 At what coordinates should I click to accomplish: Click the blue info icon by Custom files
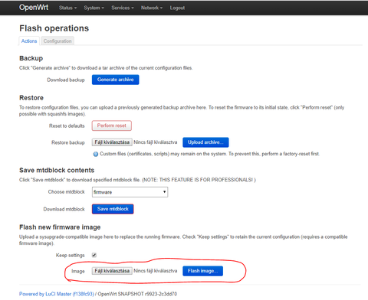[96, 154]
